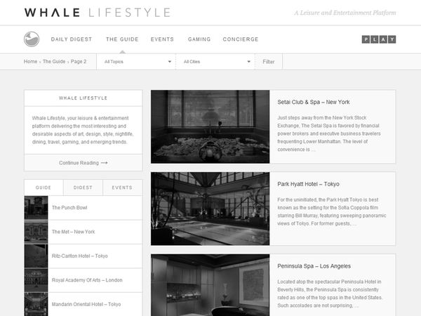Open Peninsula Spa – Los Angeles title
This screenshot has width=421, height=316.
point(314,266)
